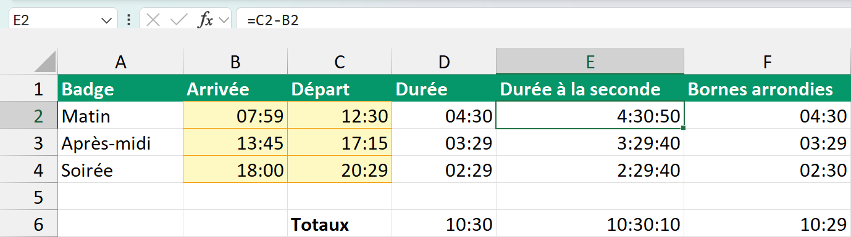Select arrival time cell 13:45
851x237 pixels.
[235, 142]
